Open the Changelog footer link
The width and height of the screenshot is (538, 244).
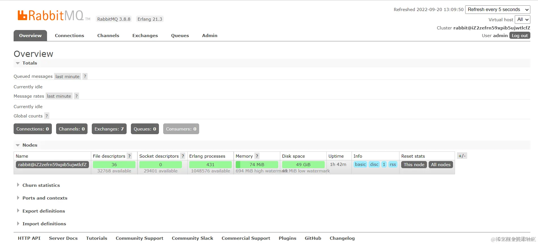pyautogui.click(x=342, y=238)
